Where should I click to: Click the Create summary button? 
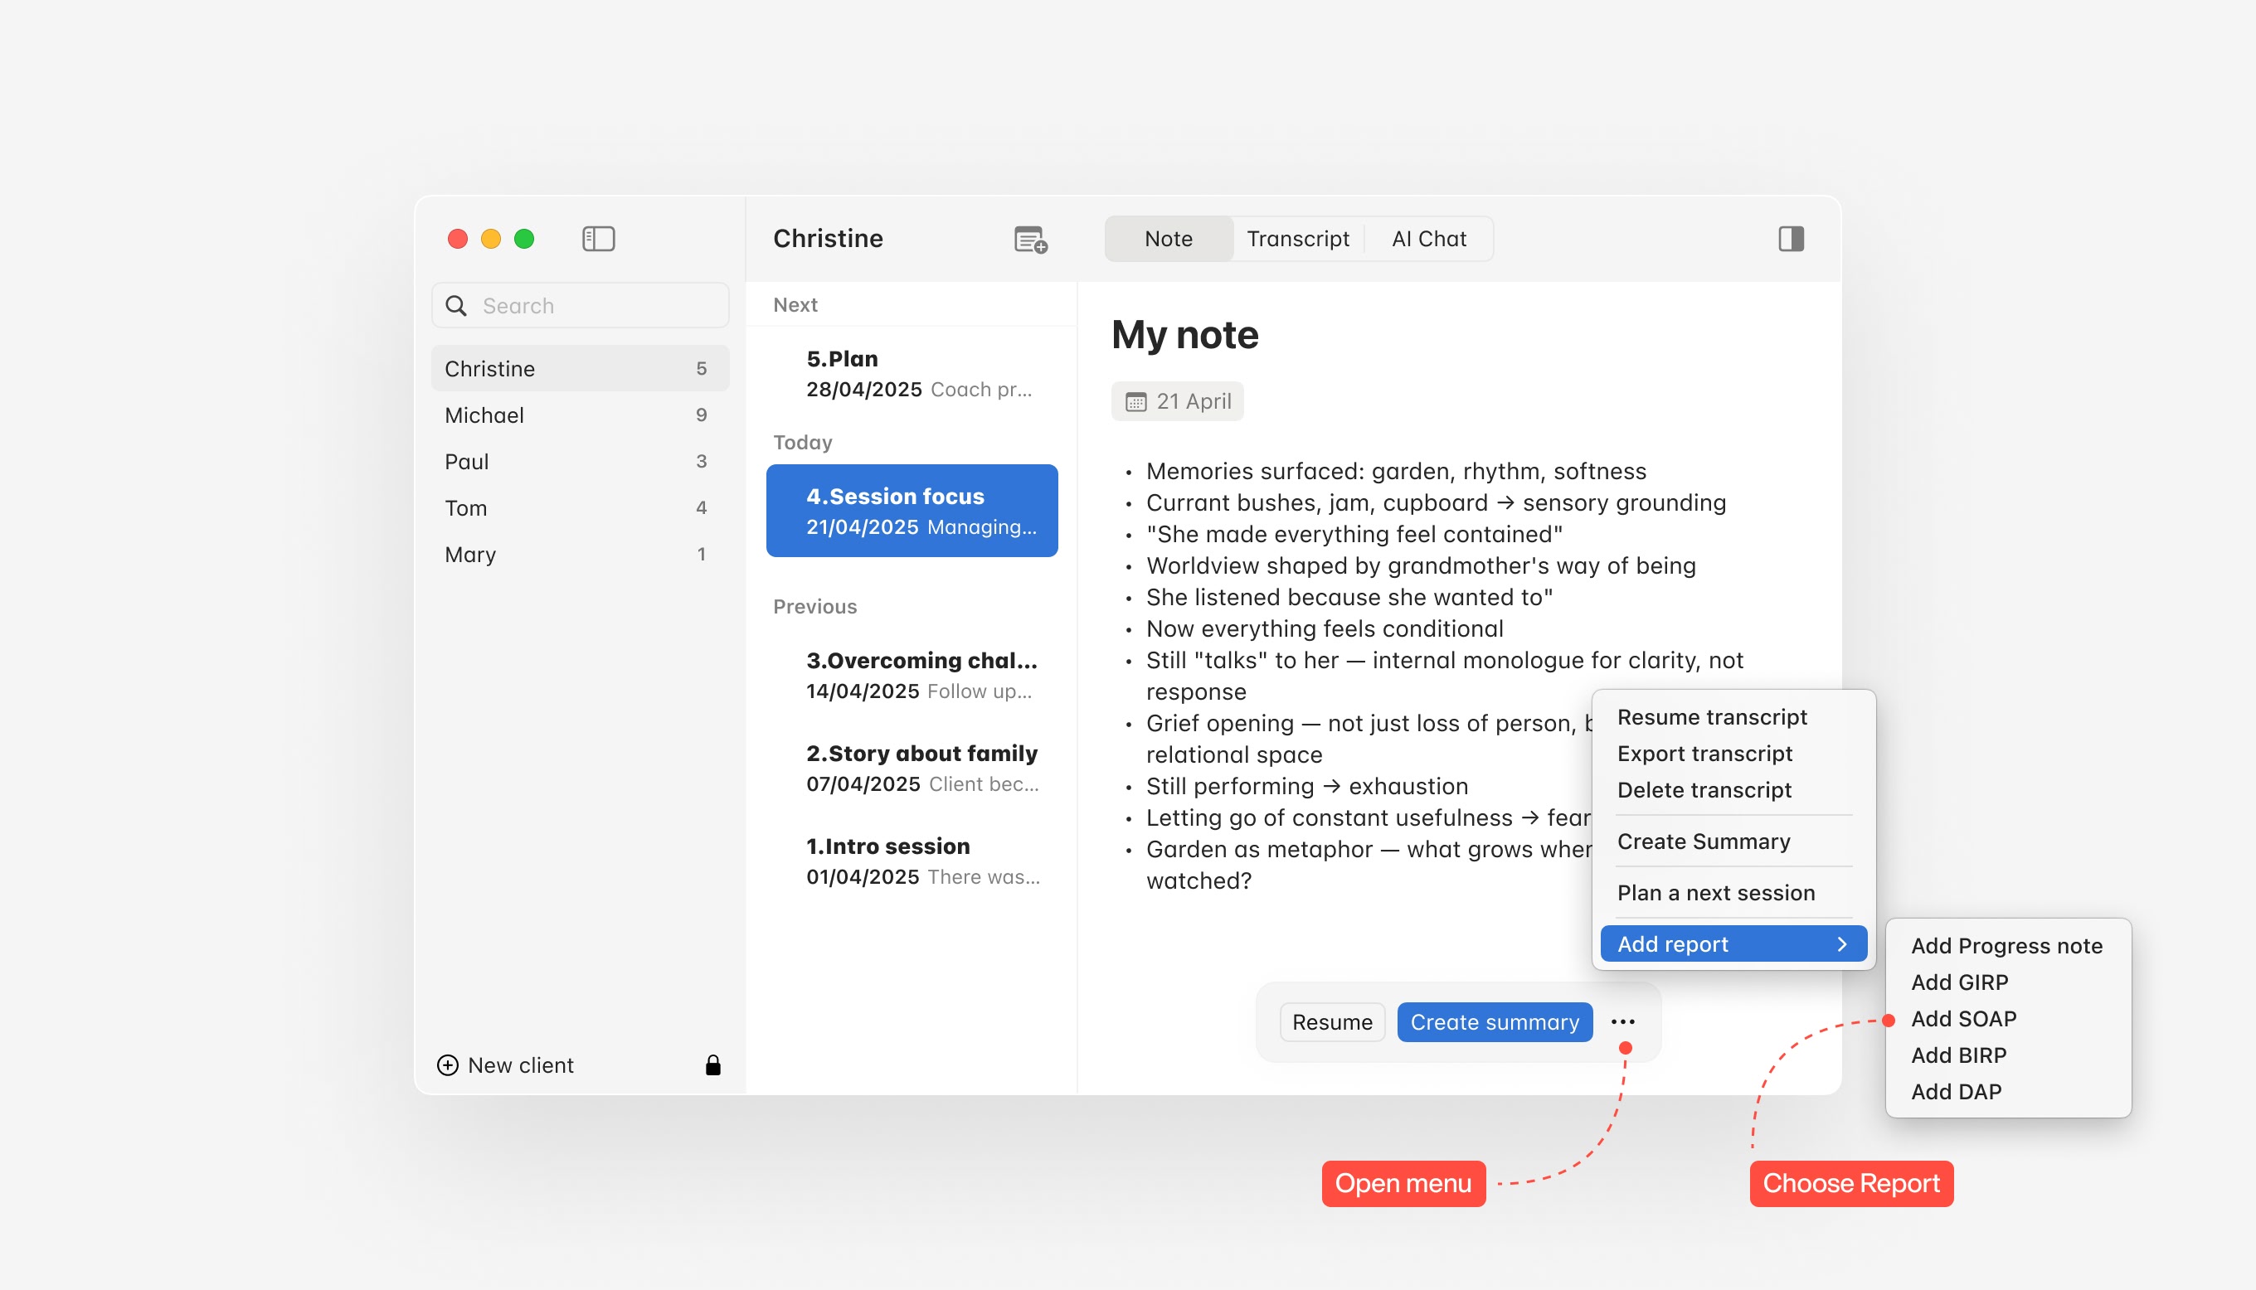[1494, 1021]
